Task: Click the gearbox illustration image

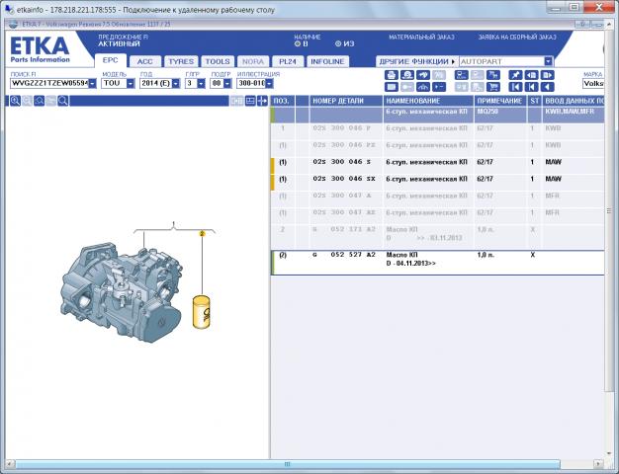Action: (122, 293)
